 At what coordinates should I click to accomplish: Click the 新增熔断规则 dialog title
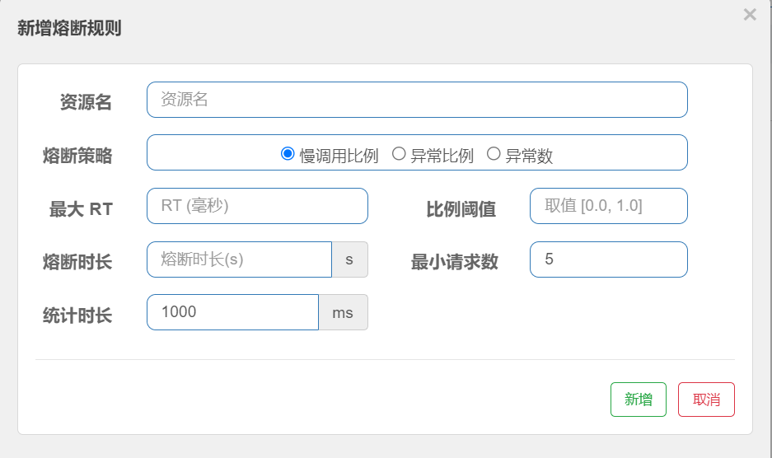point(69,28)
